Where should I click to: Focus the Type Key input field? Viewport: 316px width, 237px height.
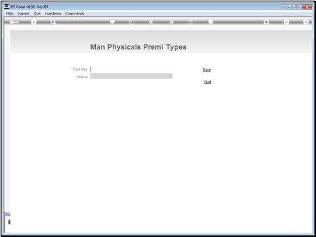[x=131, y=69]
